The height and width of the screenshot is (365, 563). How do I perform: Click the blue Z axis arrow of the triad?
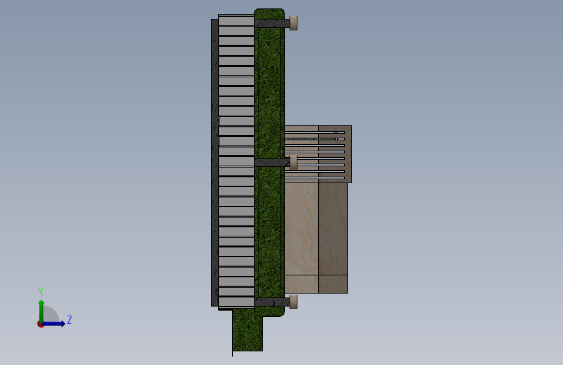point(55,323)
